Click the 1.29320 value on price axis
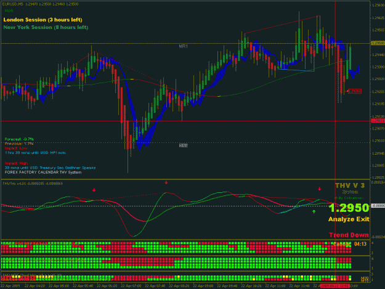The width and height of the screenshot is (385, 289). tap(378, 79)
